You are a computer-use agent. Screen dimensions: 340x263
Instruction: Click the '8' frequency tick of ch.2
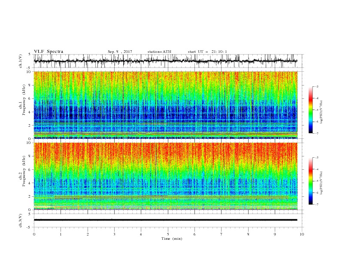[30, 156]
